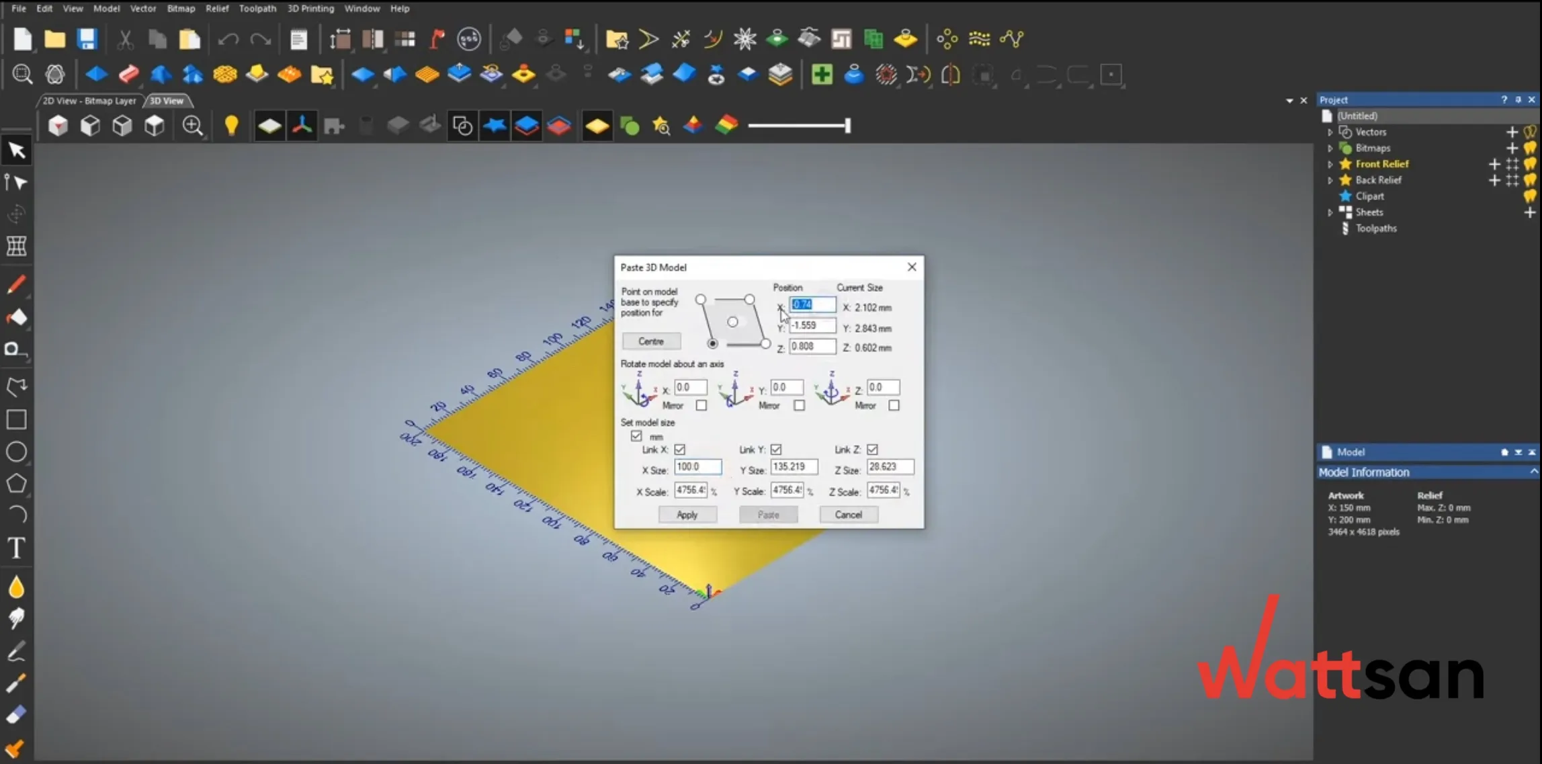Image resolution: width=1542 pixels, height=764 pixels.
Task: Select the Text tool
Action: coord(17,548)
